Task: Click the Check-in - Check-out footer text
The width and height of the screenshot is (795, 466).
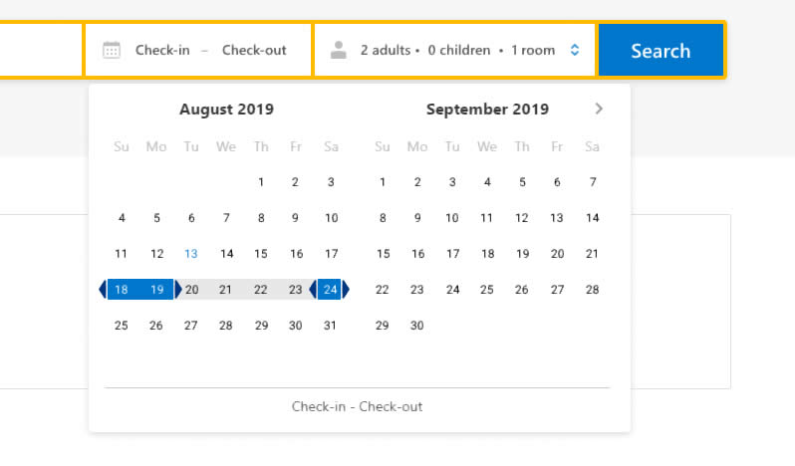Action: coord(357,407)
